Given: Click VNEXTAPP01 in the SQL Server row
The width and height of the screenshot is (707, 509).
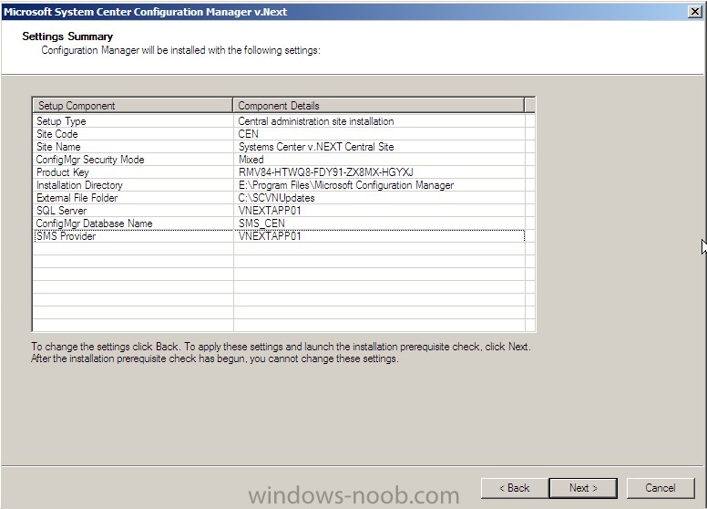Looking at the screenshot, I should click(x=269, y=211).
